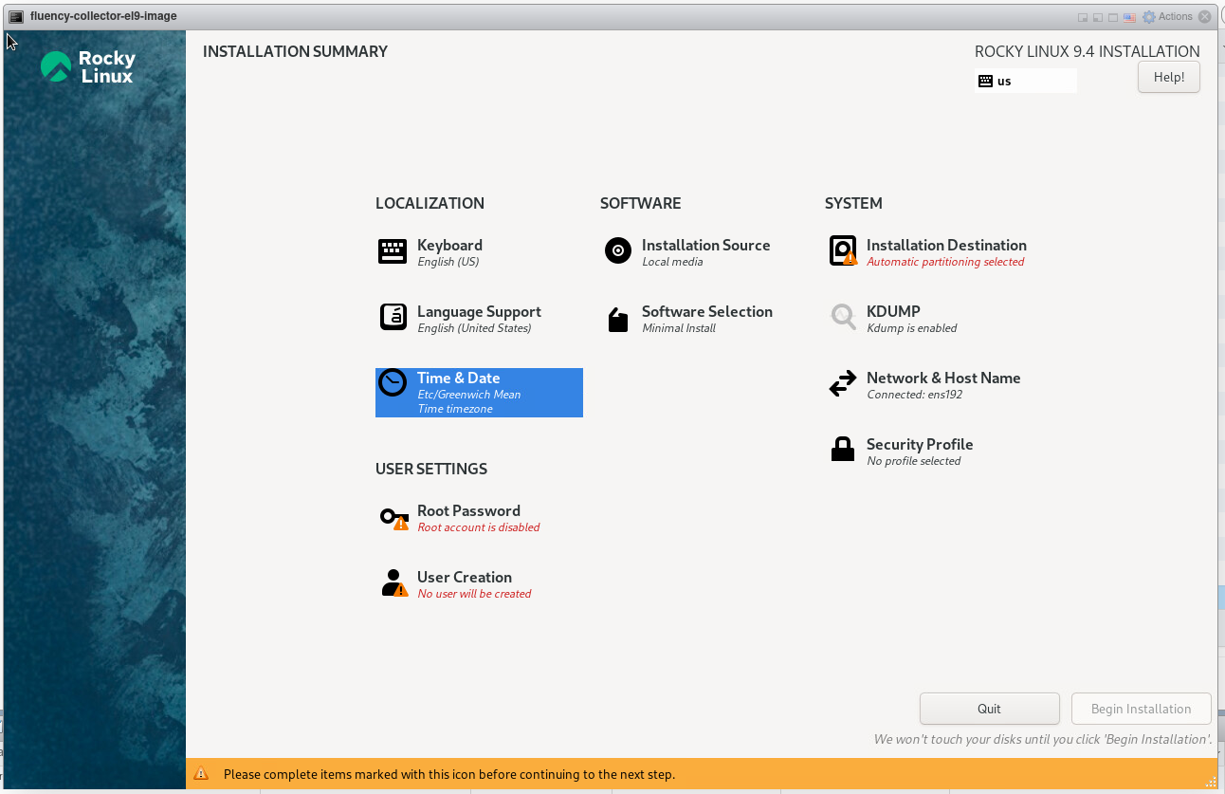1225x794 pixels.
Task: Open the Time & Date spoke
Action: [479, 393]
